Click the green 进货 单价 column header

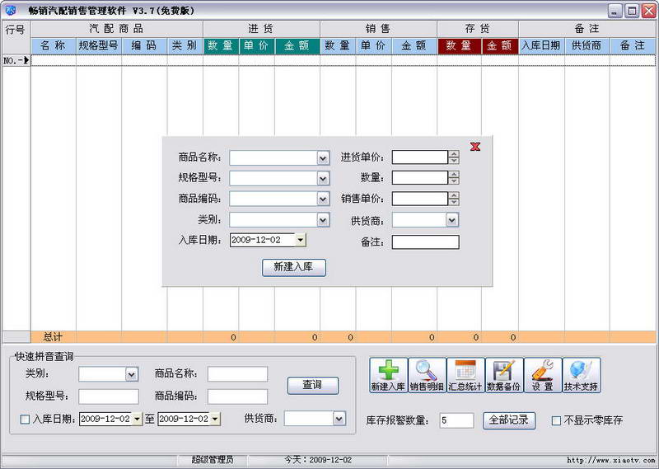point(257,46)
